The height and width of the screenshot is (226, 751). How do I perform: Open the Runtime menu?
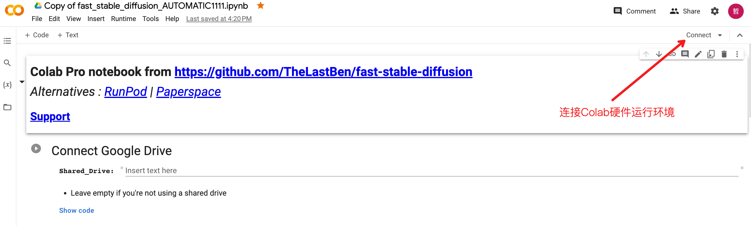coord(123,19)
